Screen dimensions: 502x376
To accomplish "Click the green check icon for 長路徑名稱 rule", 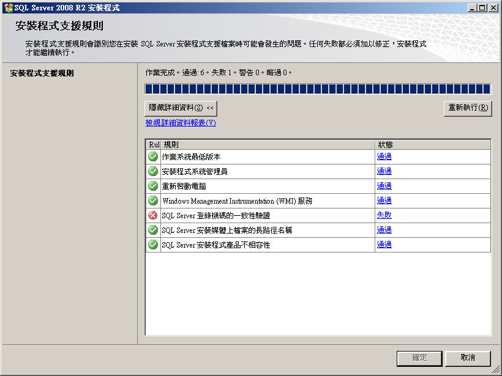I will point(153,230).
